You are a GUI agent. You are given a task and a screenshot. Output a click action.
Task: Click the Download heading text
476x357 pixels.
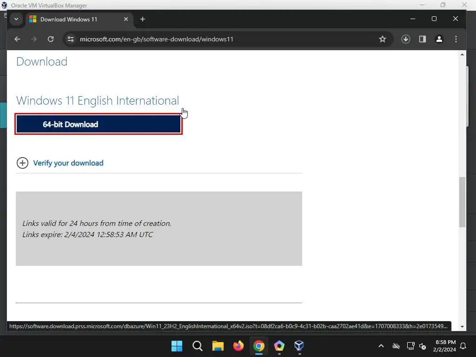click(x=41, y=62)
